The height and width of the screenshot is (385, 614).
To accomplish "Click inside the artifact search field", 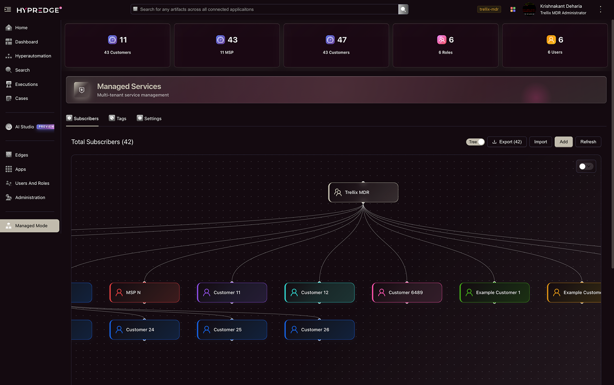I will coord(265,9).
